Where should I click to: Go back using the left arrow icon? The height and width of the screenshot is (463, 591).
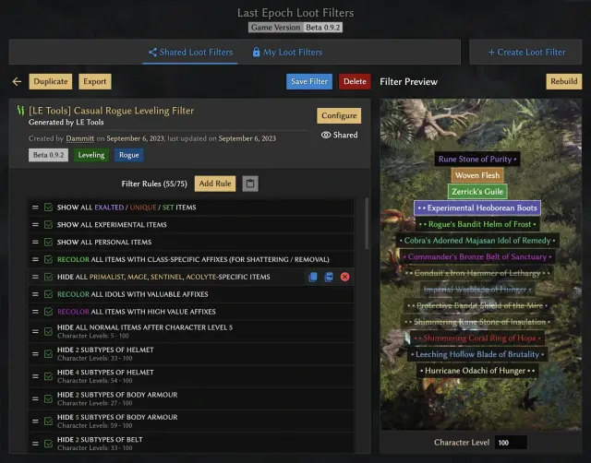[x=17, y=81]
